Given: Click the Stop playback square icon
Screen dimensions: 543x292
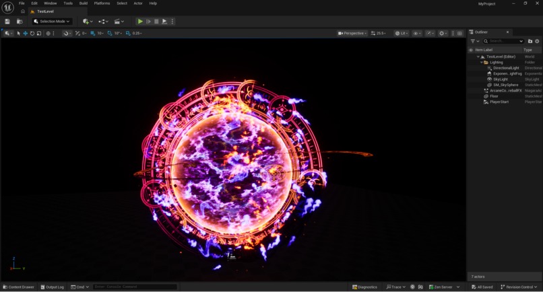Looking at the screenshot, I should [156, 22].
